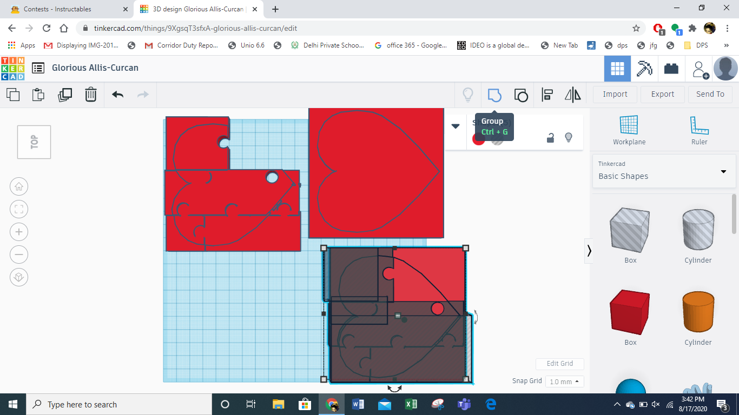Fit all shapes in view

(x=19, y=209)
